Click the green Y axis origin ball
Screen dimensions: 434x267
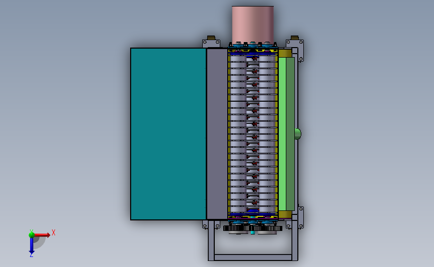[32, 235]
